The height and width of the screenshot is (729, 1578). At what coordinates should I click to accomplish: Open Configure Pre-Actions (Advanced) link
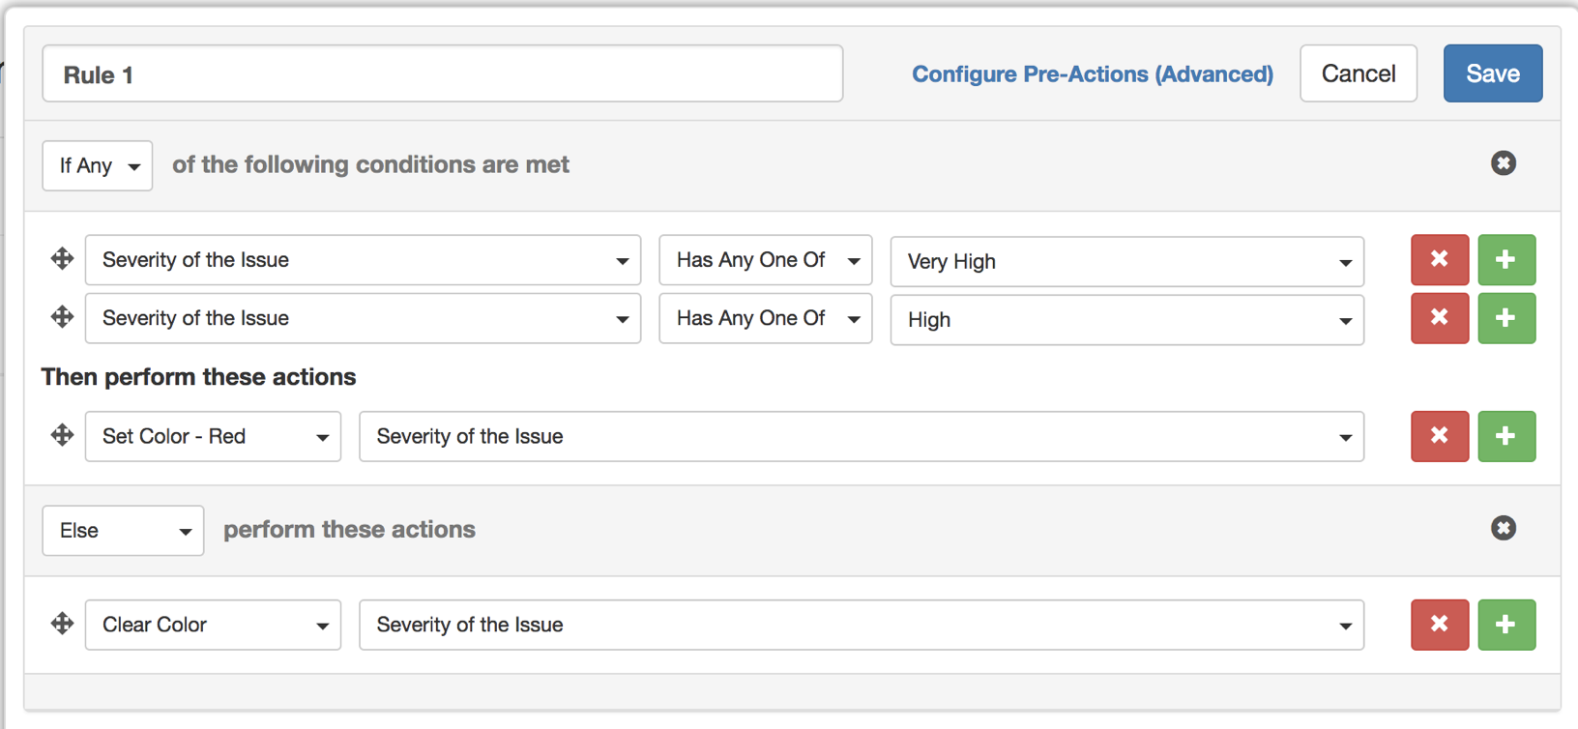(1092, 74)
